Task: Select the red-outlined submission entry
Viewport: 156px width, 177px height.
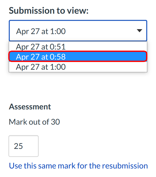Action: (78, 57)
